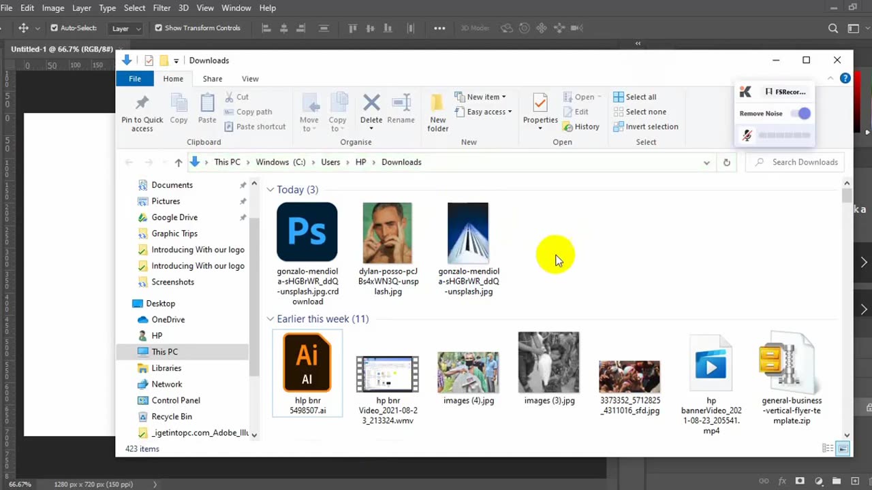
Task: Open Photoshop Filter menu
Action: (161, 7)
